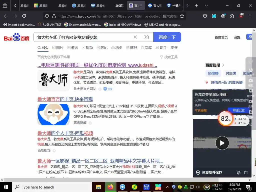Open the list all tabs dropdown
This screenshot has height=192, width=256.
pos(206,5)
